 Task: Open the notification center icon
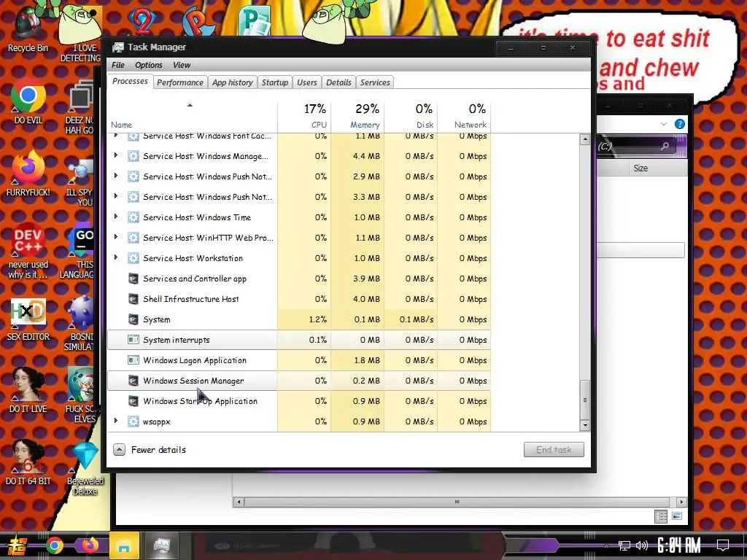(723, 545)
